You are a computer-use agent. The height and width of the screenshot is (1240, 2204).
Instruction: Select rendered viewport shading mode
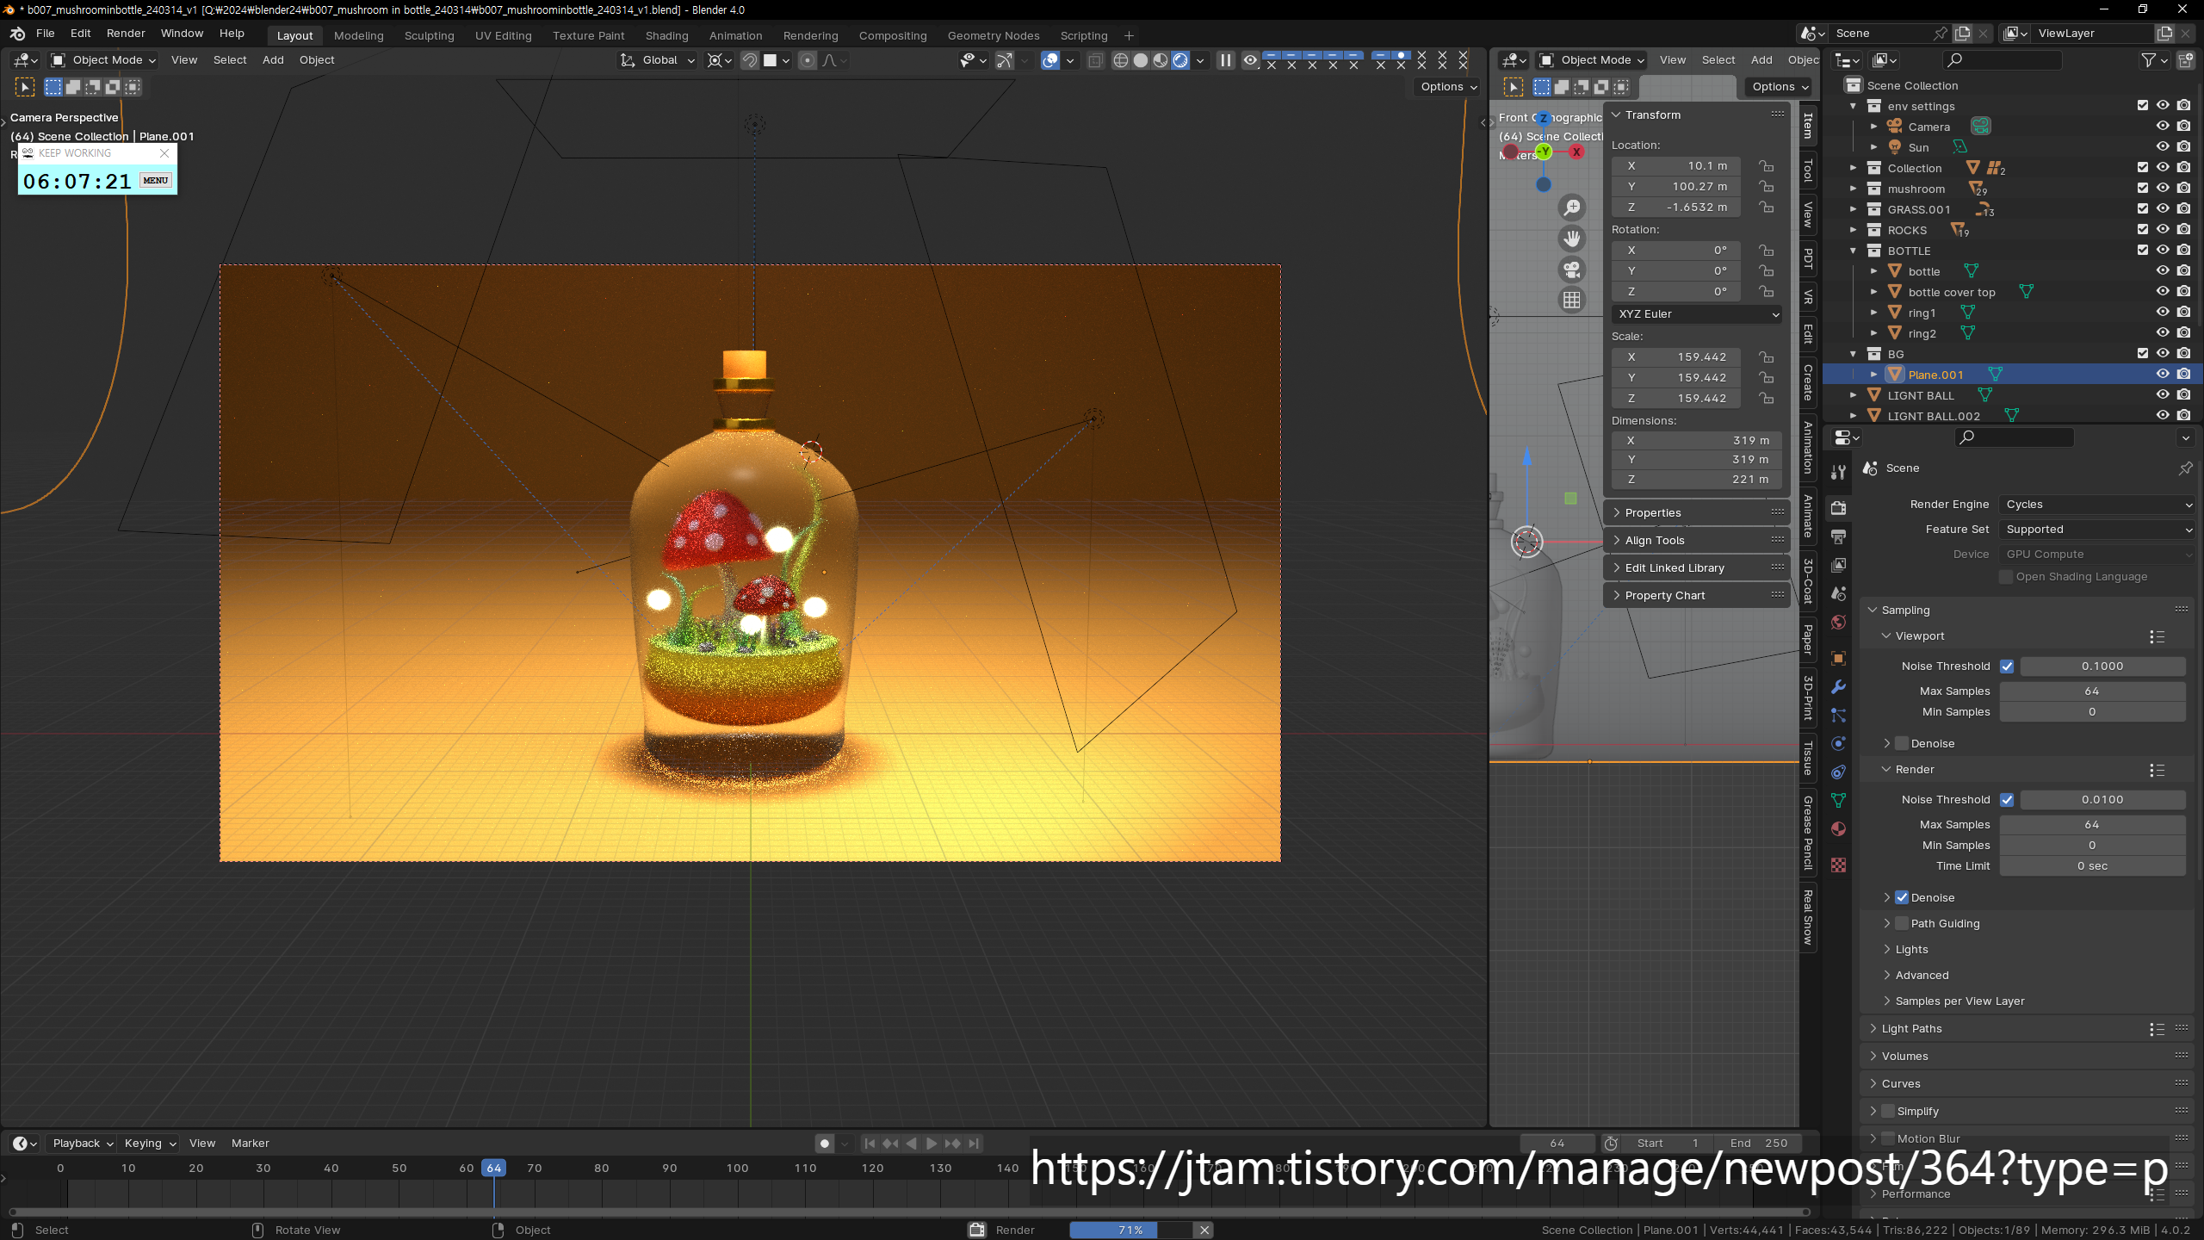click(x=1180, y=60)
